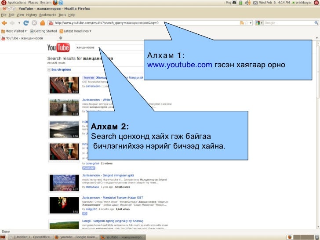Click the help question mark panel icon
The width and height of the screenshot is (320, 240).
[x=61, y=3]
